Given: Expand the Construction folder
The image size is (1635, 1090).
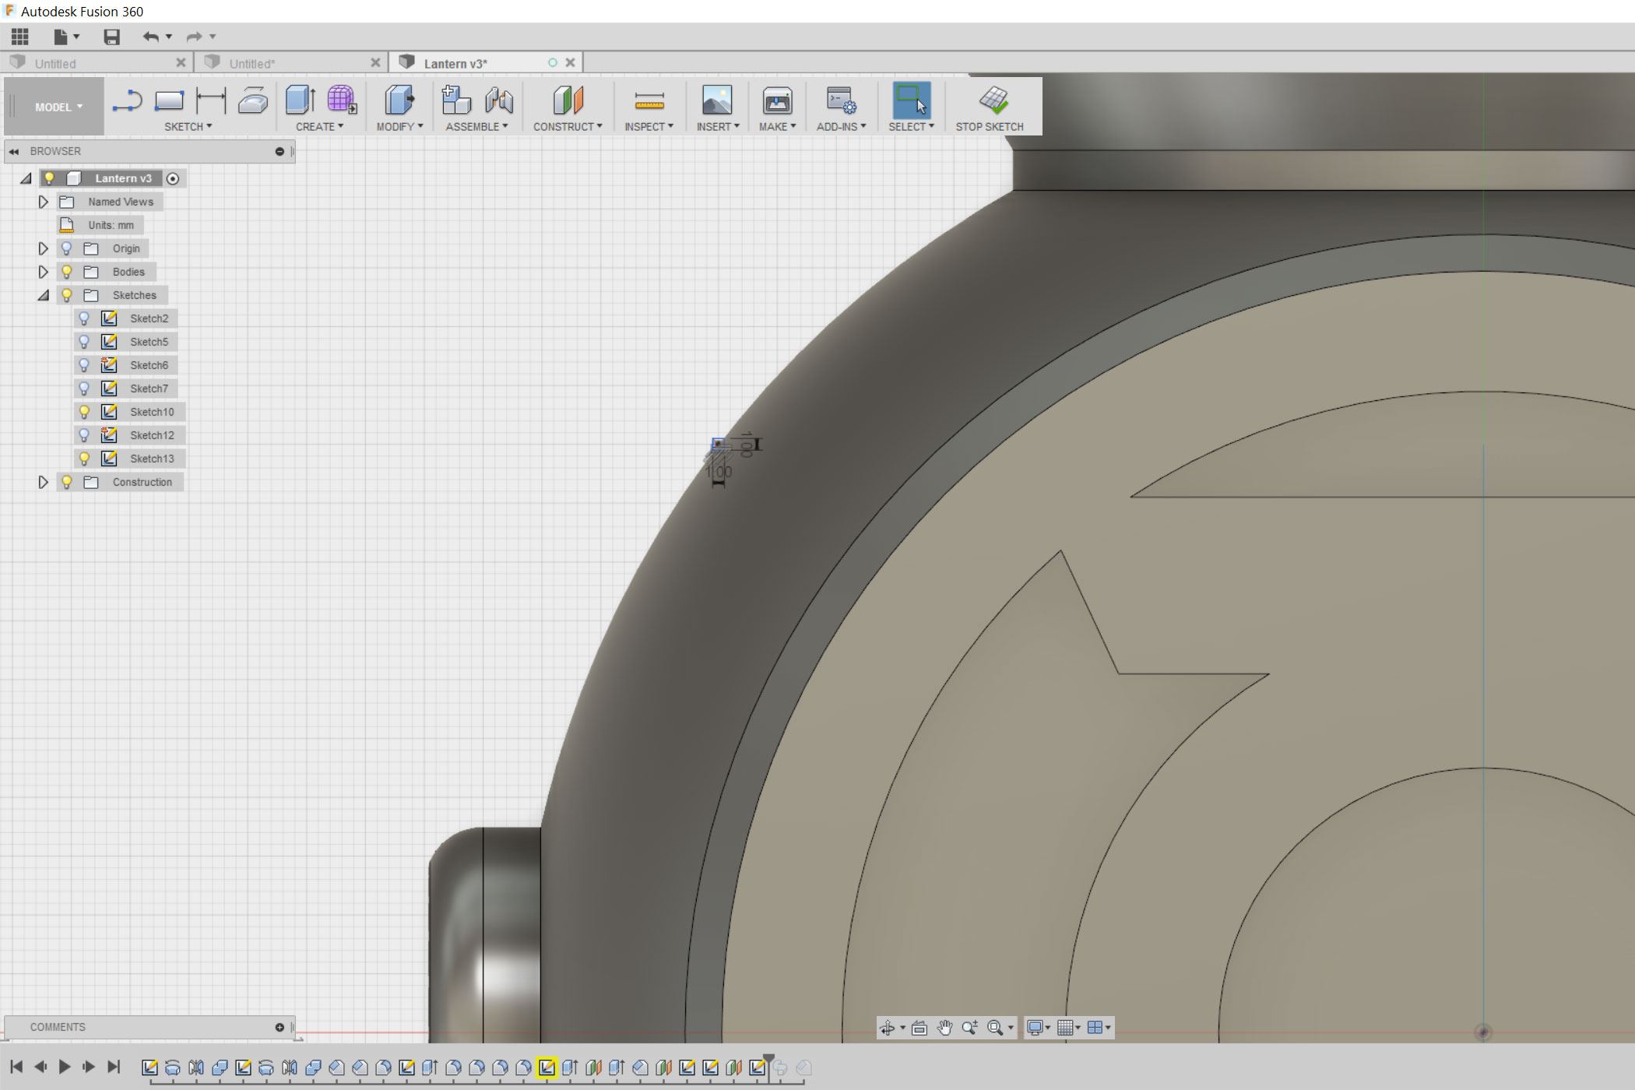Looking at the screenshot, I should click(x=44, y=482).
